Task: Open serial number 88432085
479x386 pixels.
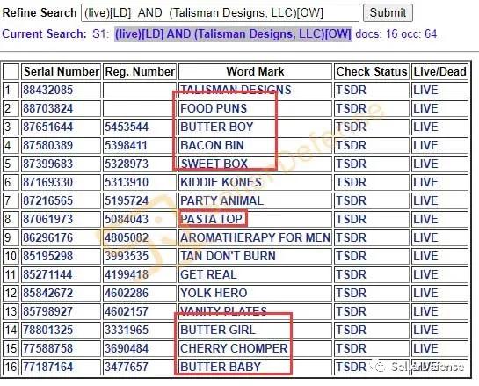Action: coord(48,91)
